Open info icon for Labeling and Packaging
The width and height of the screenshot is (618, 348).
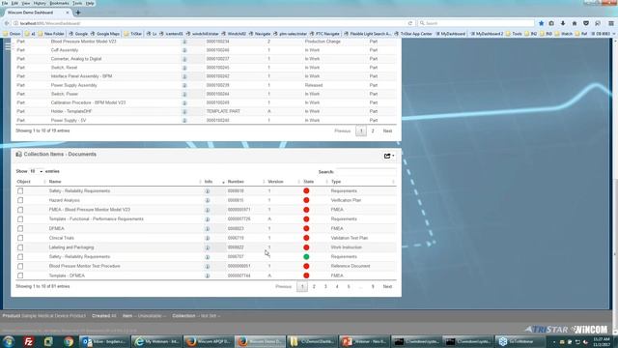[208, 247]
